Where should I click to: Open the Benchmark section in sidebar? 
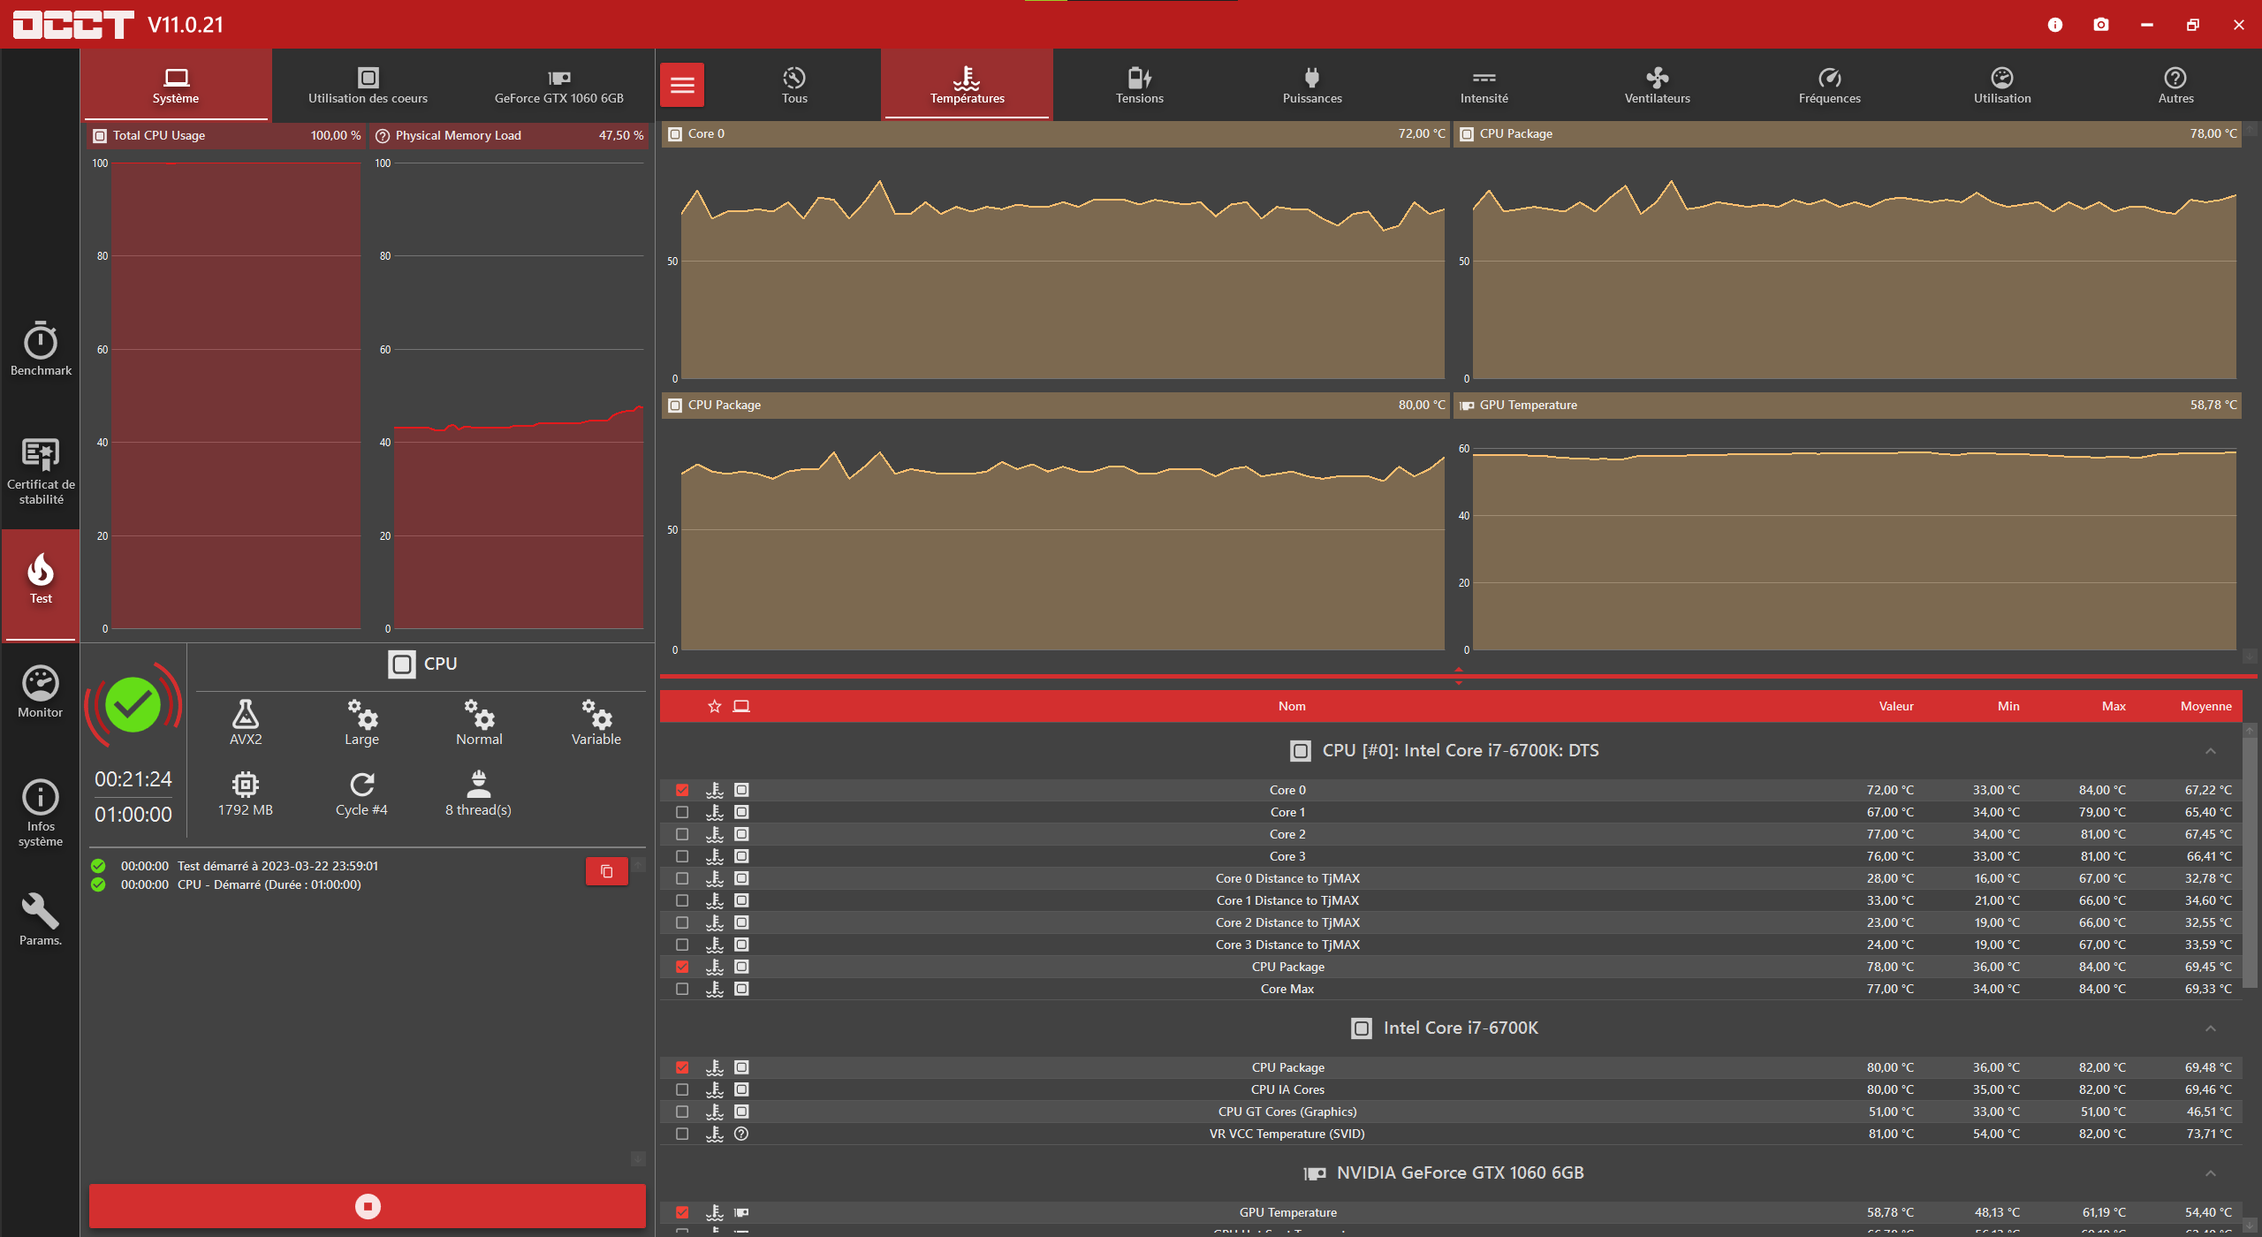[x=41, y=349]
